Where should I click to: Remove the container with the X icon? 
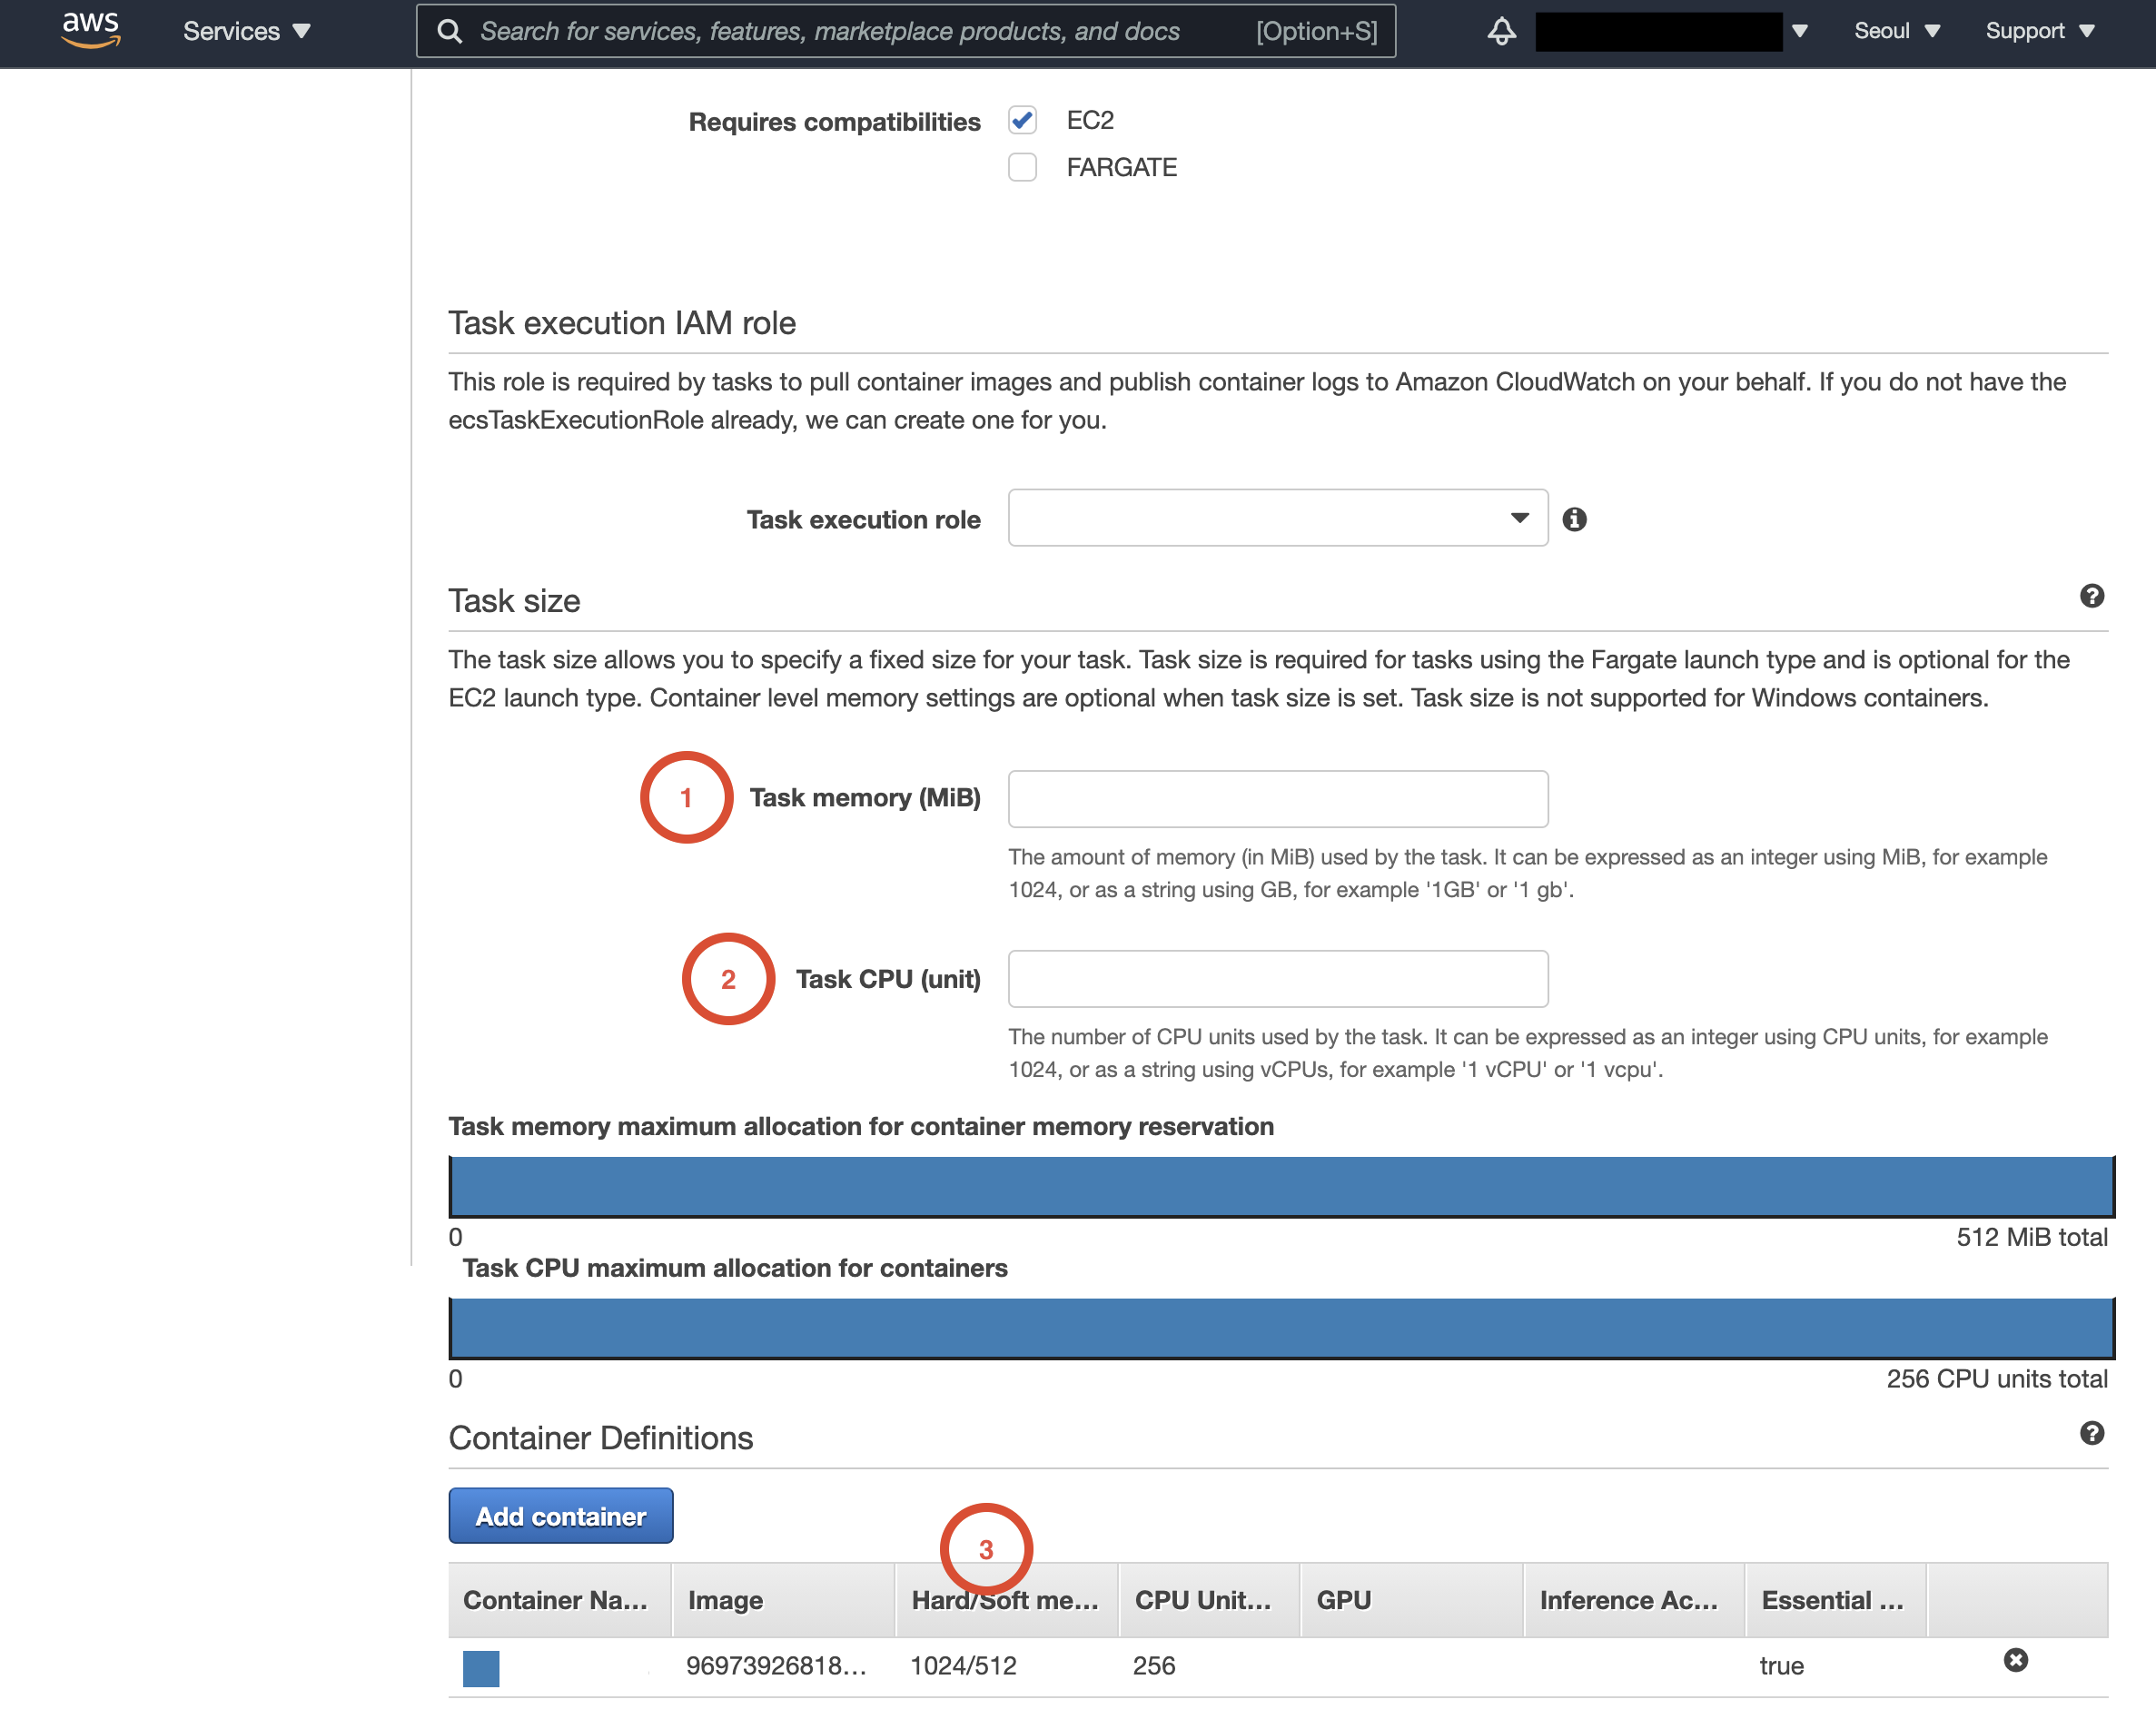pos(2015,1660)
